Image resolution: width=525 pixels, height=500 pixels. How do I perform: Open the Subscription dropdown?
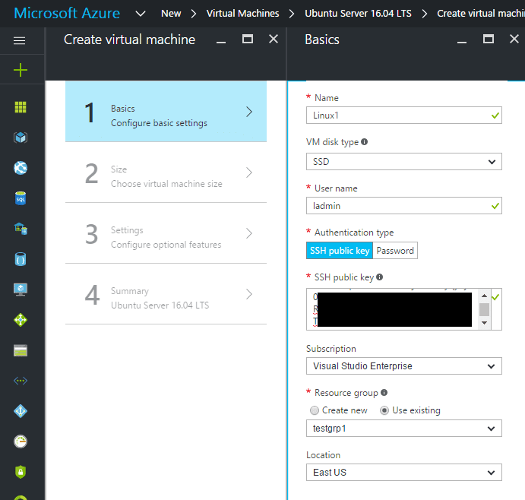click(403, 366)
